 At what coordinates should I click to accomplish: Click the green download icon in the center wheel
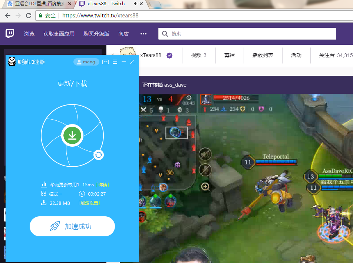[x=72, y=135]
